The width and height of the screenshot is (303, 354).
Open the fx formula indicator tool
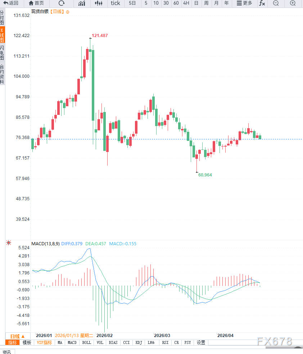coord(262,3)
